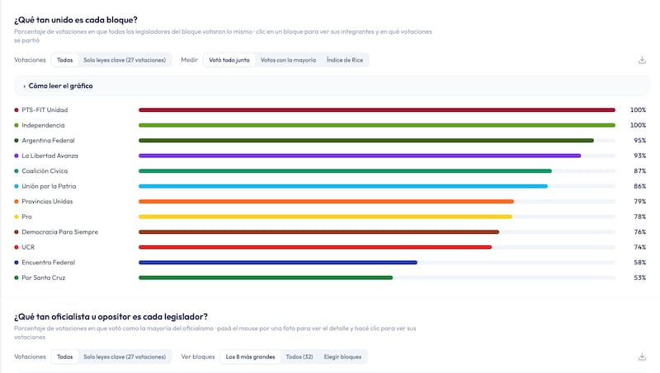Viewport: 660px width, 373px height.
Task: Click the Por Santa Cruz green bar
Action: pos(266,277)
